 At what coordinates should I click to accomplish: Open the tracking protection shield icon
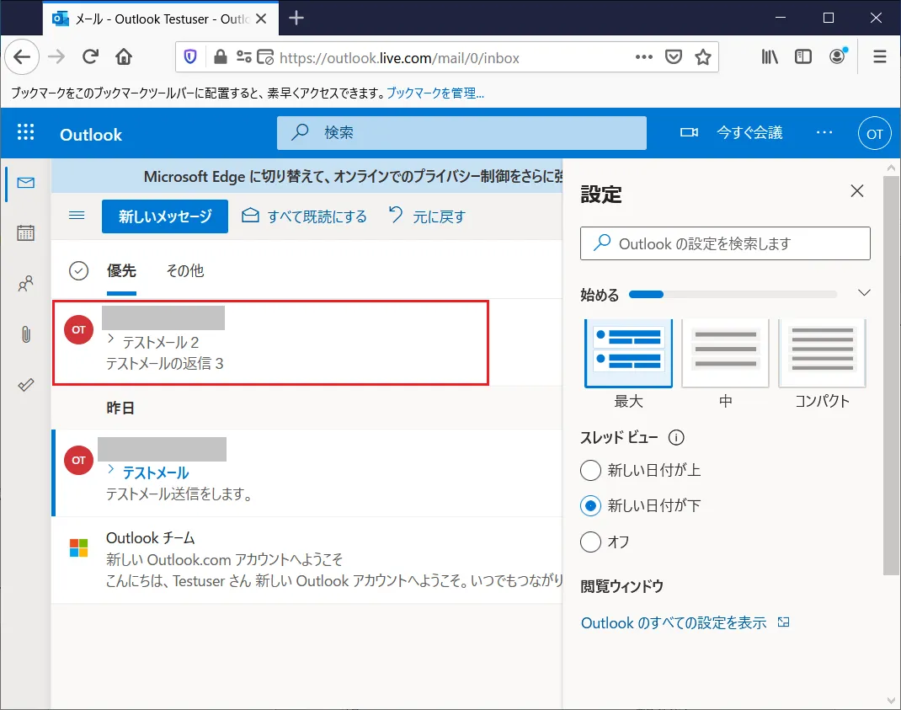pyautogui.click(x=190, y=57)
